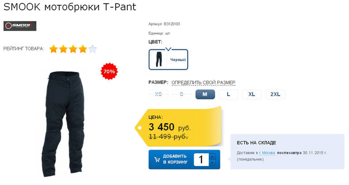Increase quantity with up arrow
Image resolution: width=349 pixels, height=185 pixels.
(x=213, y=156)
